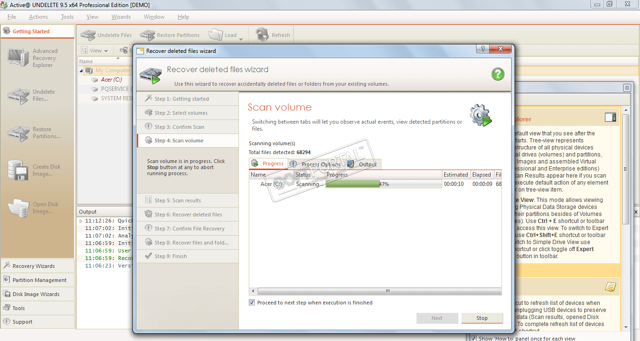Open the Tools menu in the menu bar
The height and width of the screenshot is (341, 640).
tap(67, 17)
